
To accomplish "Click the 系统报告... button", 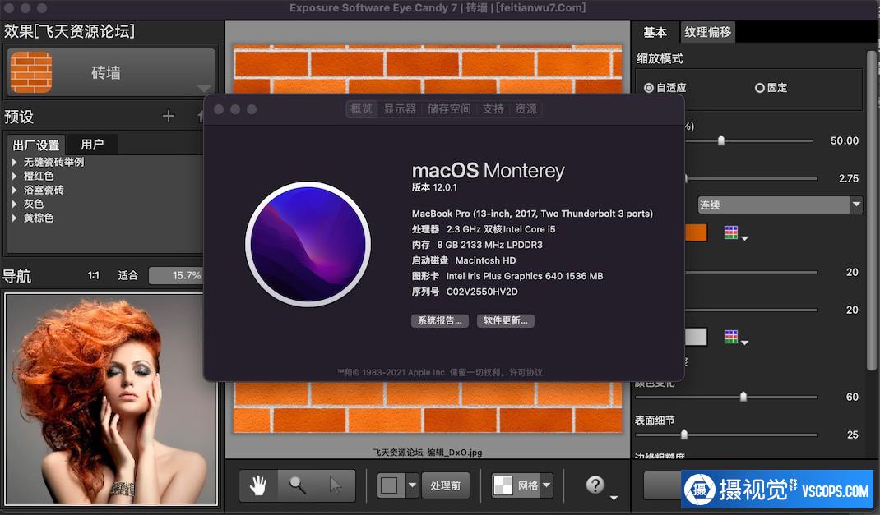I will pos(440,320).
